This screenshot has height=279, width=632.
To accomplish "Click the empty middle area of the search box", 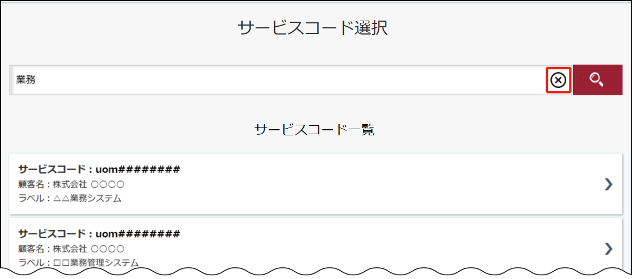I will point(282,80).
